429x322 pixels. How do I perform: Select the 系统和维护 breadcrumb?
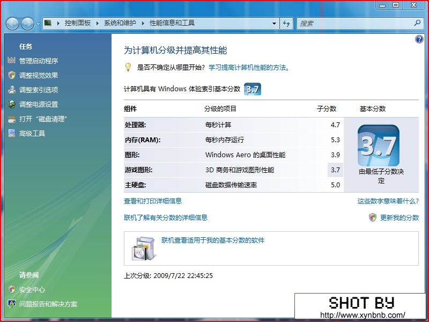point(120,23)
